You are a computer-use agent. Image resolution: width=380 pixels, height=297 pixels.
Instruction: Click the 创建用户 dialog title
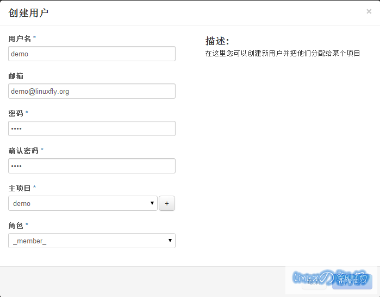coord(28,12)
